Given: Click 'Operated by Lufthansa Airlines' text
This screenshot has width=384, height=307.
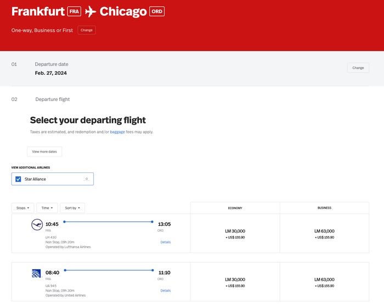Looking at the screenshot, I should pyautogui.click(x=68, y=247).
